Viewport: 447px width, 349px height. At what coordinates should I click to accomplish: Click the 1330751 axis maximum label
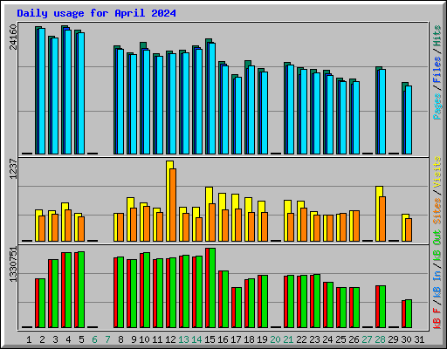(x=13, y=264)
